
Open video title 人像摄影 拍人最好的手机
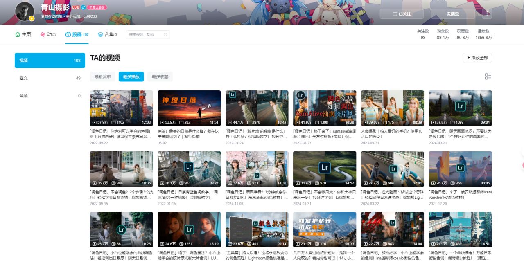(392, 134)
